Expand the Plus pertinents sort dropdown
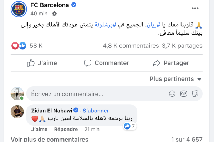Image resolution: width=214 pixels, height=142 pixels. coord(175,79)
